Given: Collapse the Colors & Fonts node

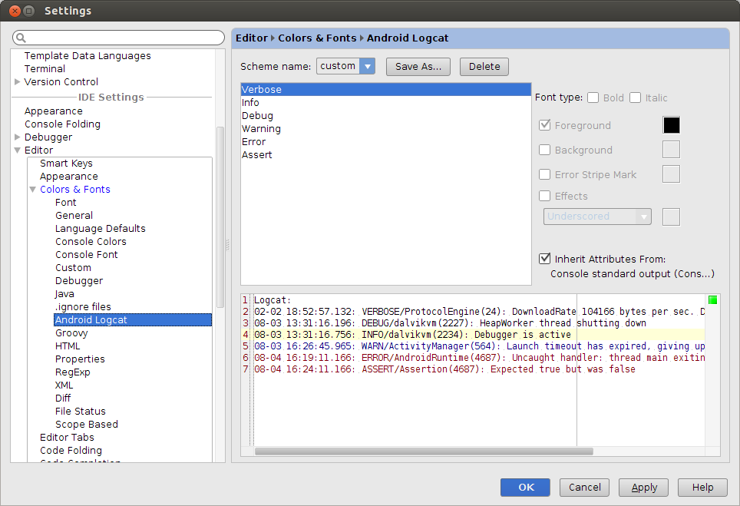Looking at the screenshot, I should point(32,190).
